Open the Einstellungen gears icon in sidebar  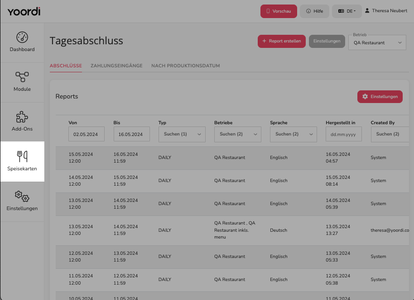(x=22, y=196)
